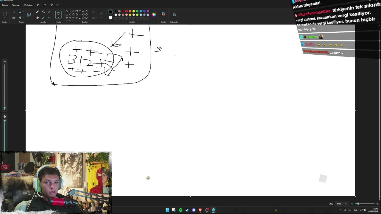Viewport: 381px width, 214px height.
Task: Open the Düzenle menu
Action: [x=15, y=5]
